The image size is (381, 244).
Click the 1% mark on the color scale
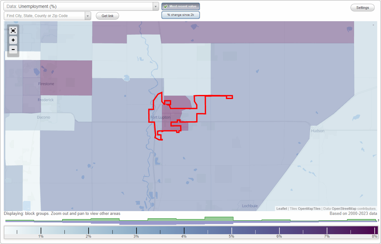tap(41, 230)
